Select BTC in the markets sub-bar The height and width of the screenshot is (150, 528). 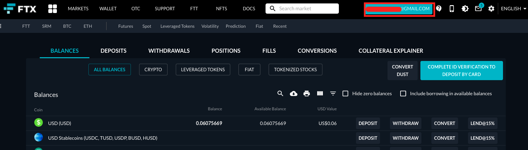pos(67,26)
